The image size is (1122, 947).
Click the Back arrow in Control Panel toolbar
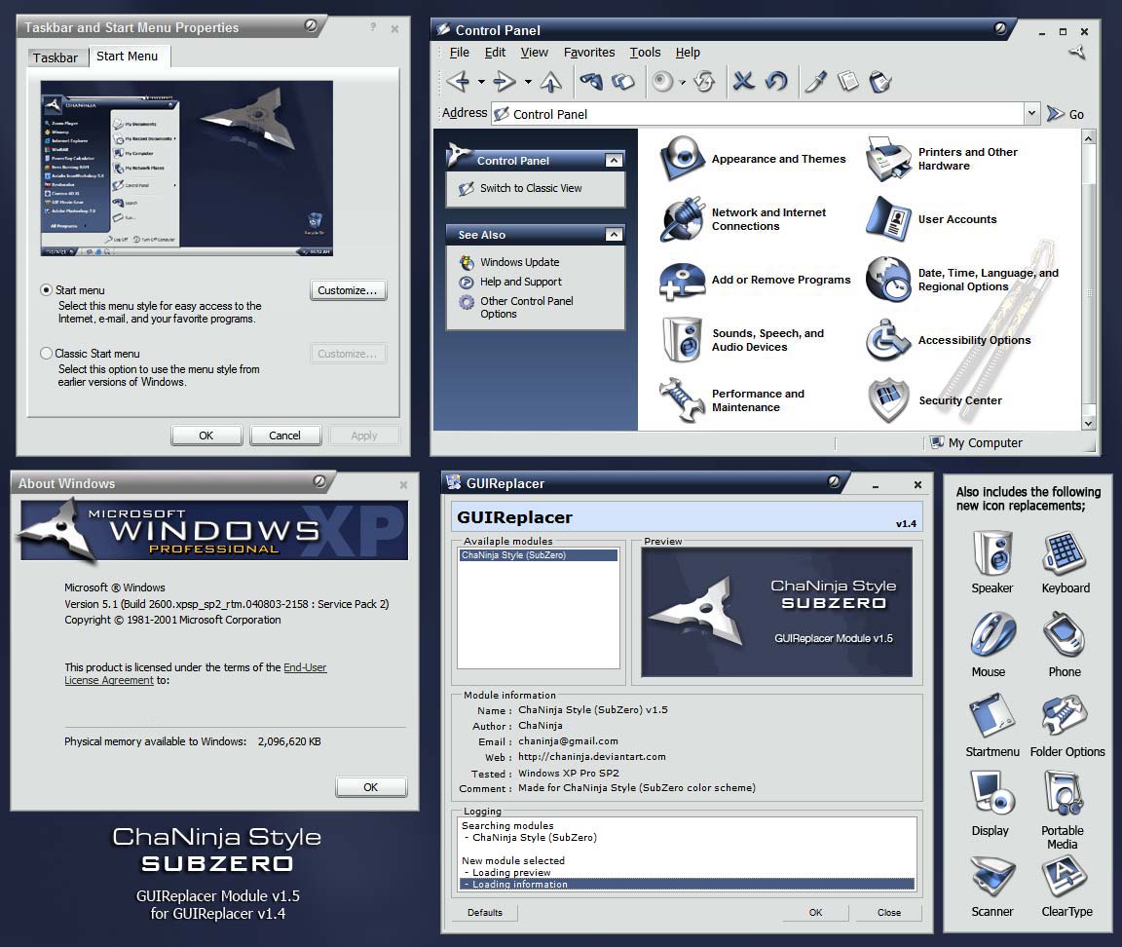pos(458,82)
